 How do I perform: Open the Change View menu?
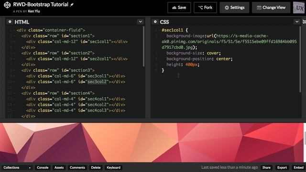tap(271, 8)
